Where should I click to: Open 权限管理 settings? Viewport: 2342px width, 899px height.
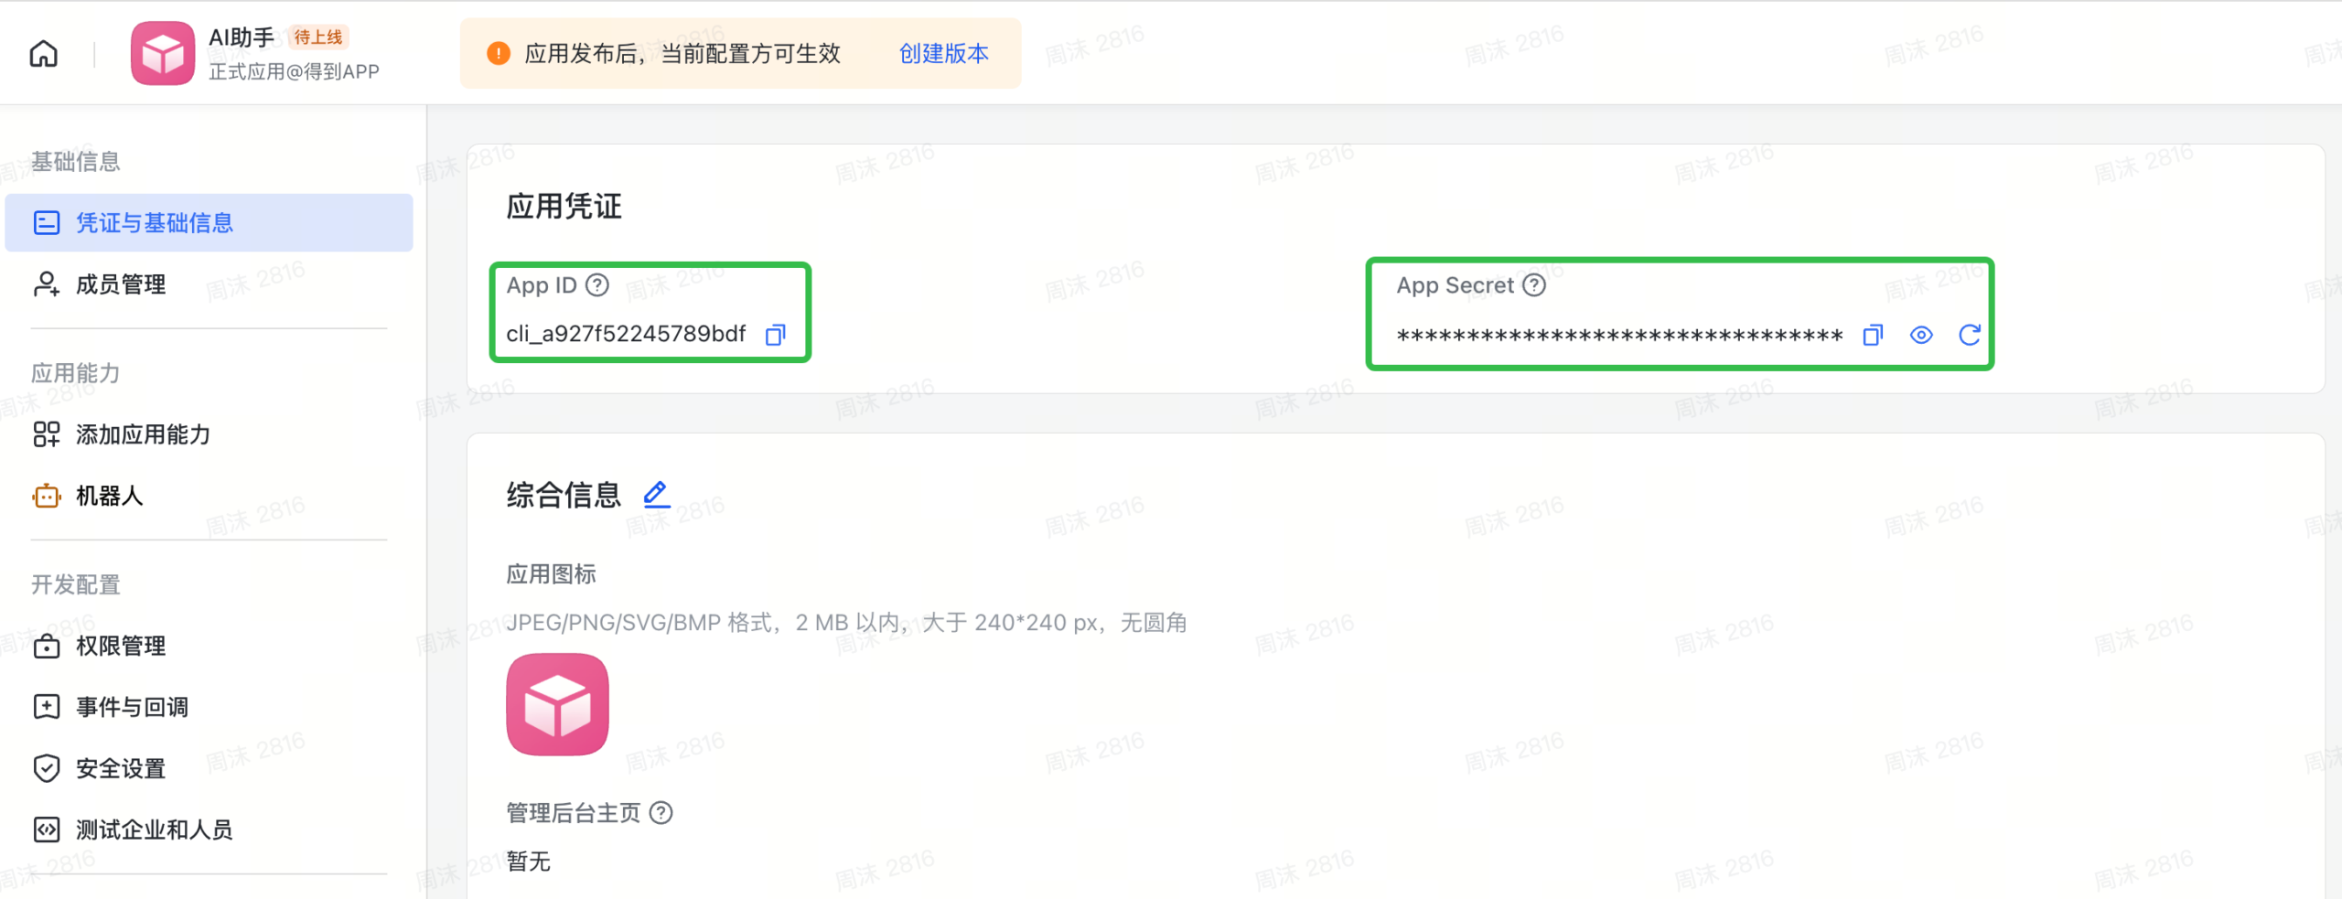pyautogui.click(x=121, y=647)
